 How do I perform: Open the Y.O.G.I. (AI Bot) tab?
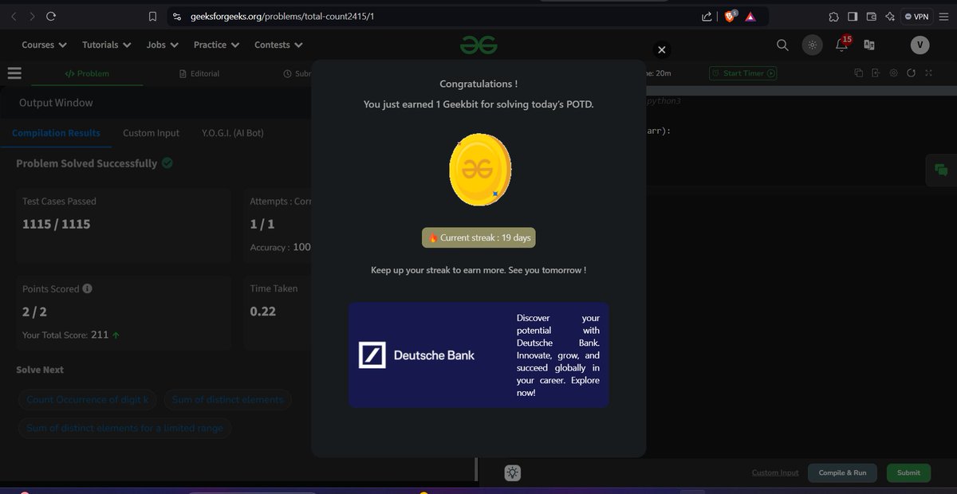[232, 133]
